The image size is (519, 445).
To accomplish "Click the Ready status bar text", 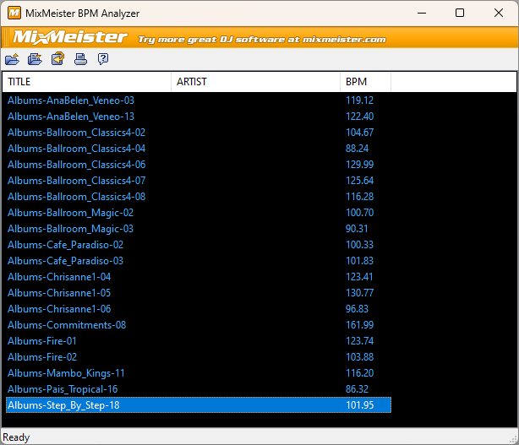I will pos(16,437).
